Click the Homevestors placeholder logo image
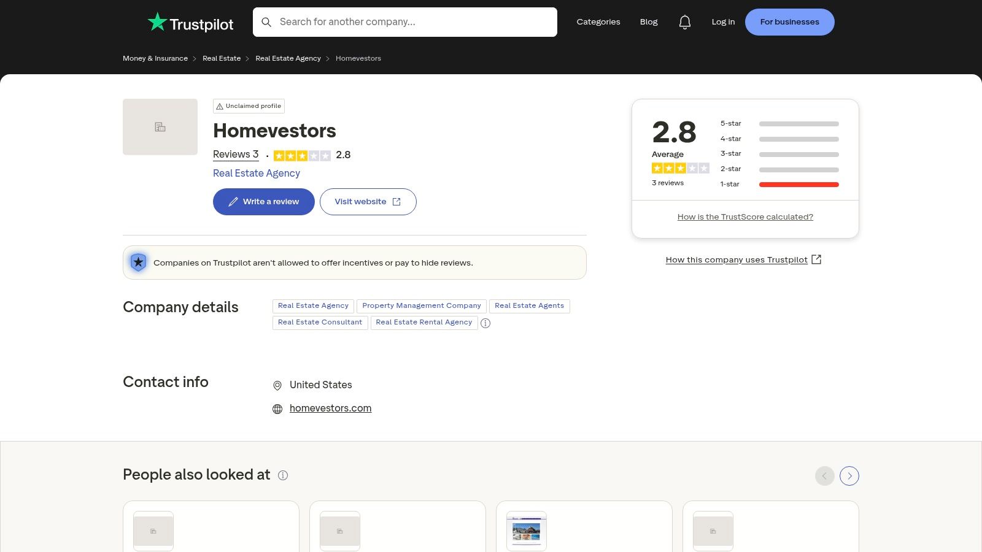The image size is (982, 552). tap(160, 127)
